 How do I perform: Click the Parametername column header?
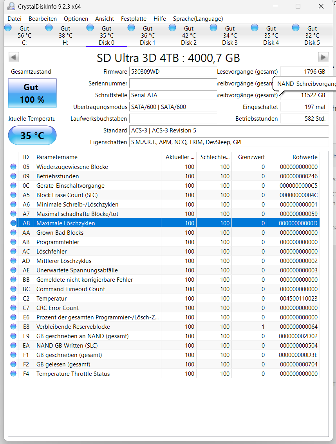[98, 157]
